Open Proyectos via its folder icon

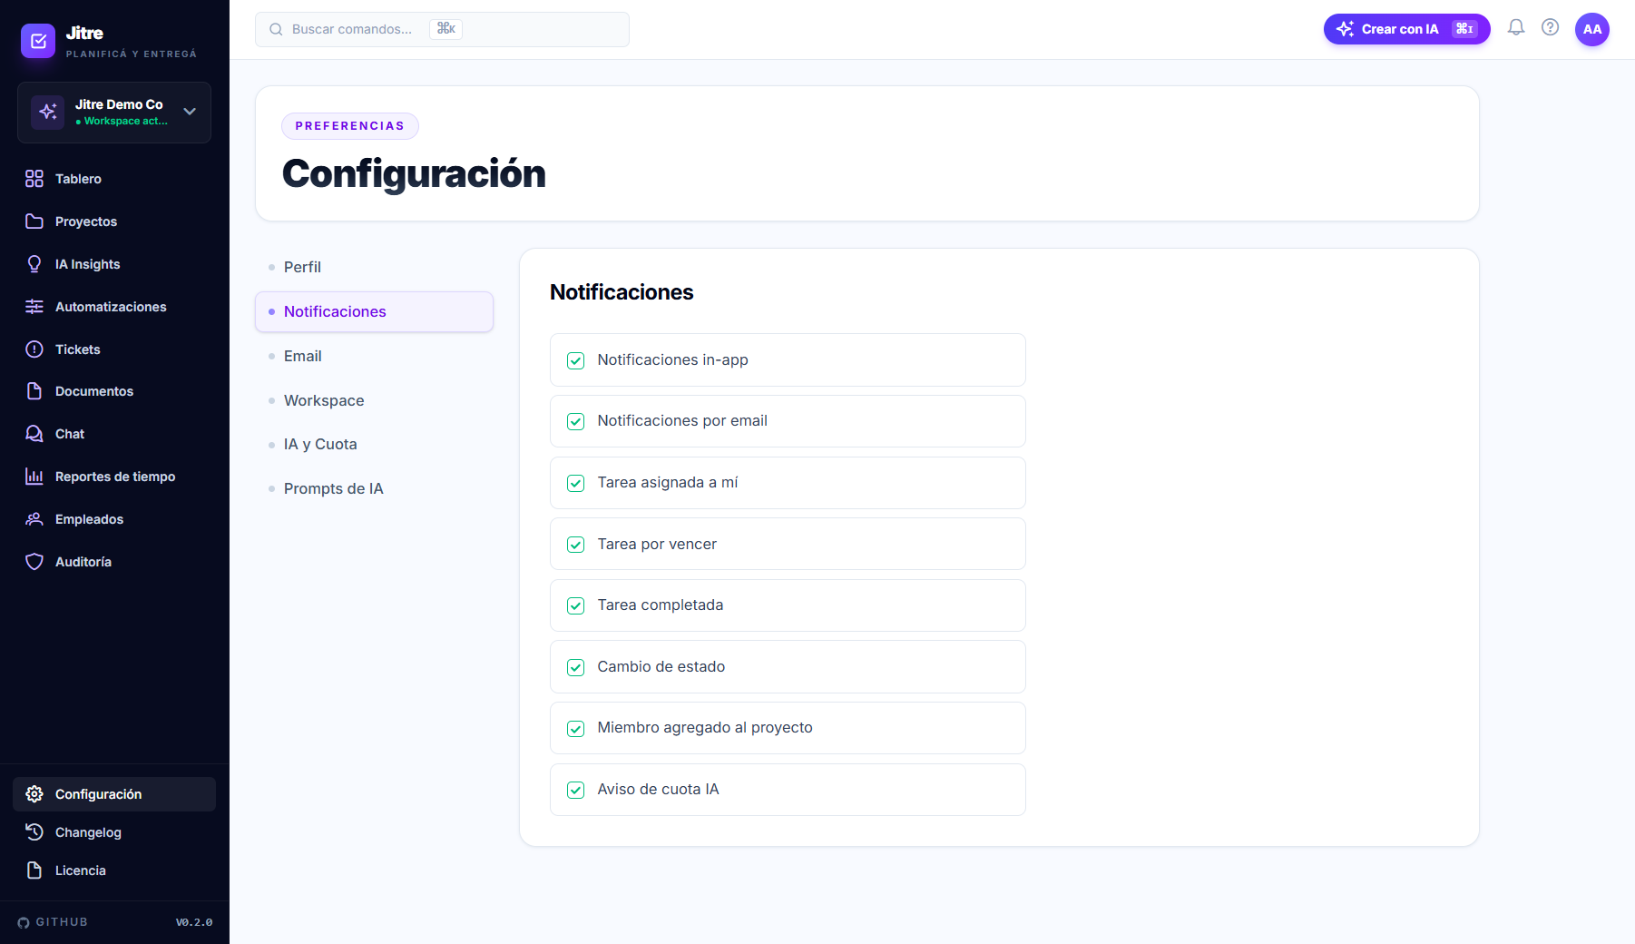tap(34, 221)
